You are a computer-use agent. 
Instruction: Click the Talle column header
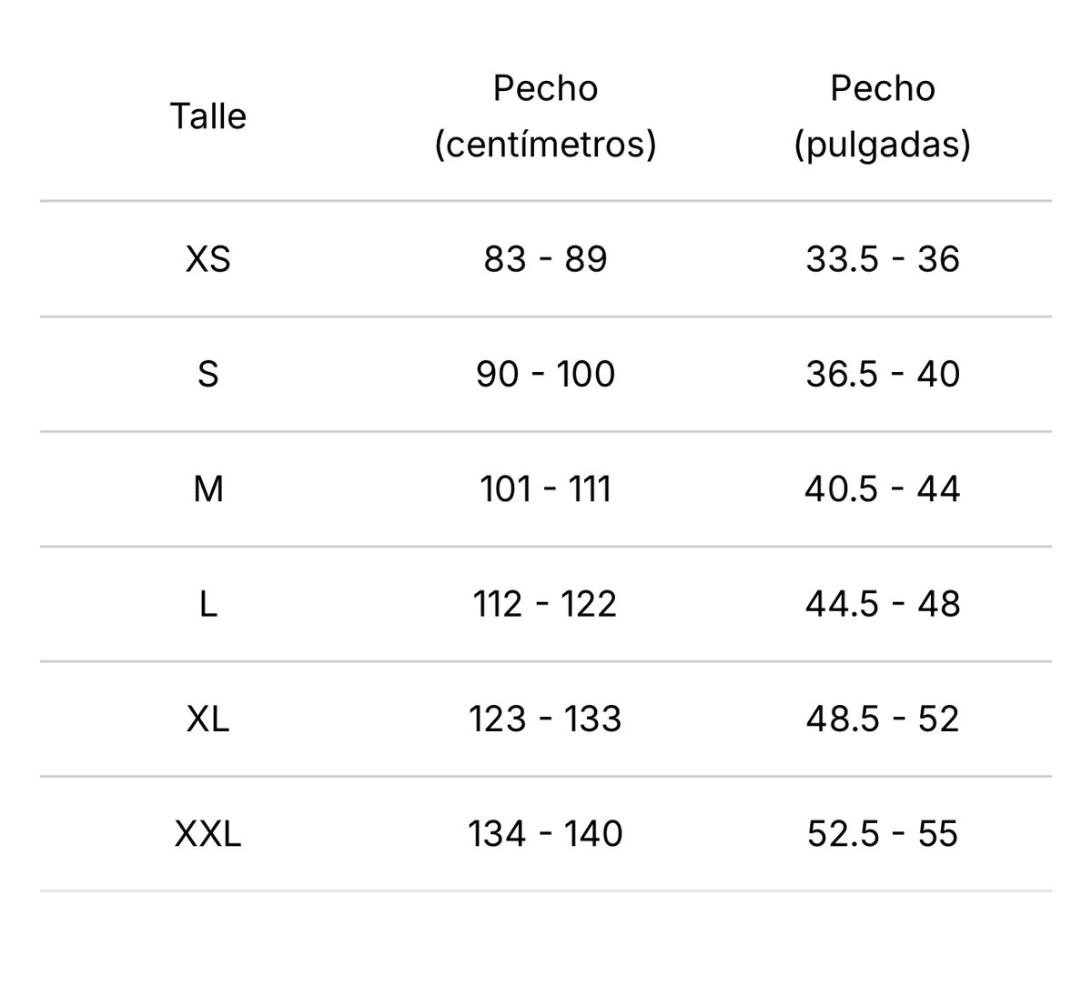(x=208, y=116)
